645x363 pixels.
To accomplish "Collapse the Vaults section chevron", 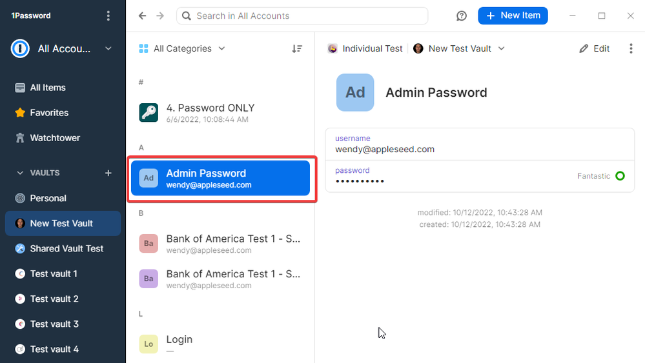I will click(x=20, y=173).
